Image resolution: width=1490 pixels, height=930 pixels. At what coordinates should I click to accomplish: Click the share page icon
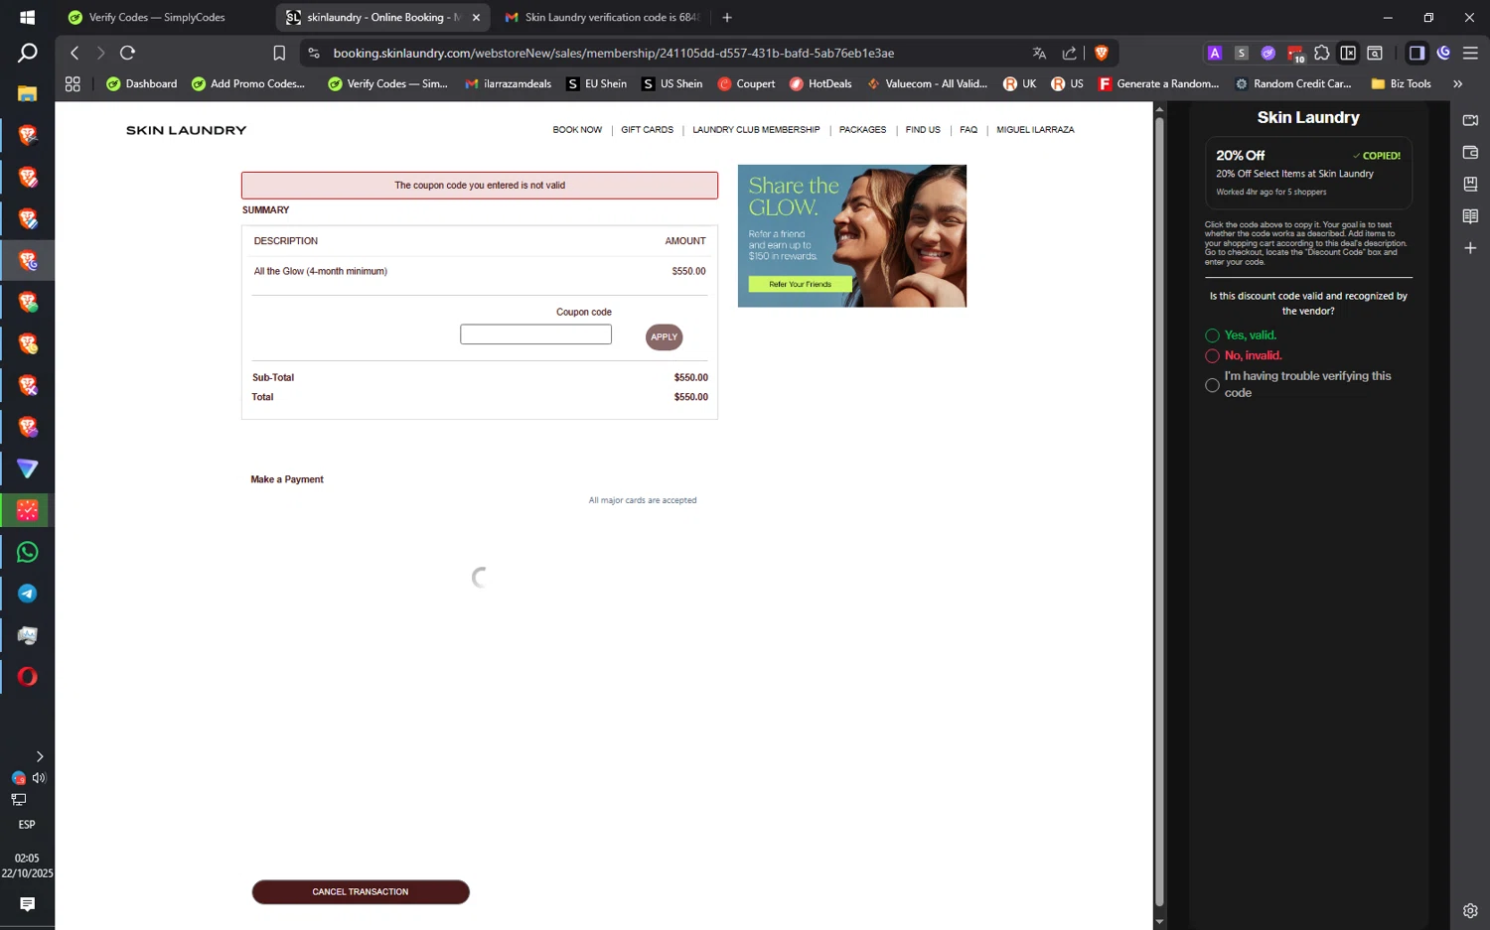coord(1069,53)
